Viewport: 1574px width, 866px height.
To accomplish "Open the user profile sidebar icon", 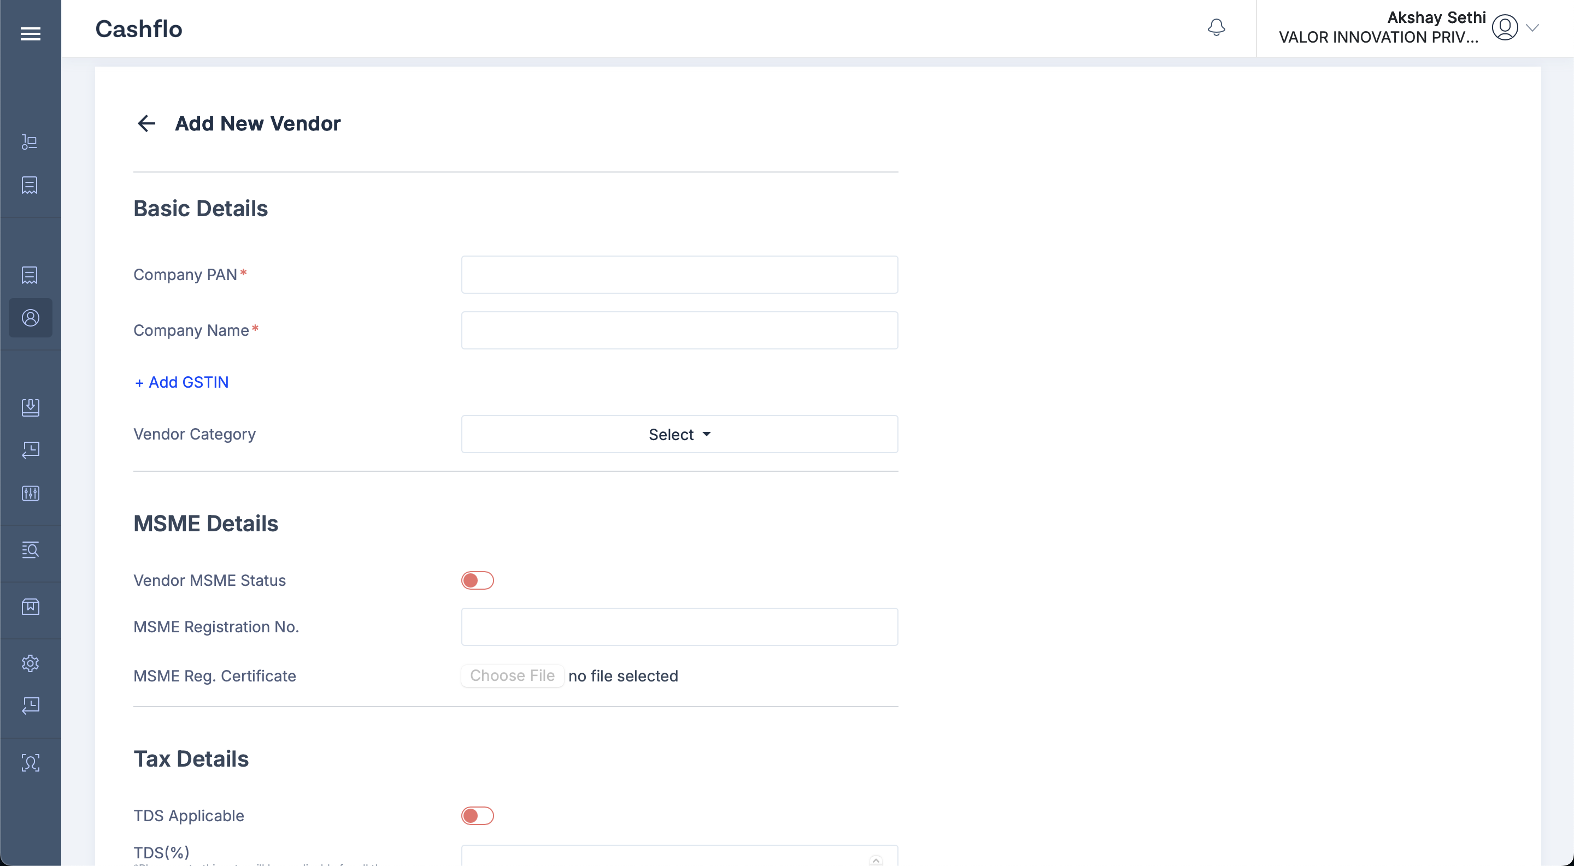I will click(31, 318).
